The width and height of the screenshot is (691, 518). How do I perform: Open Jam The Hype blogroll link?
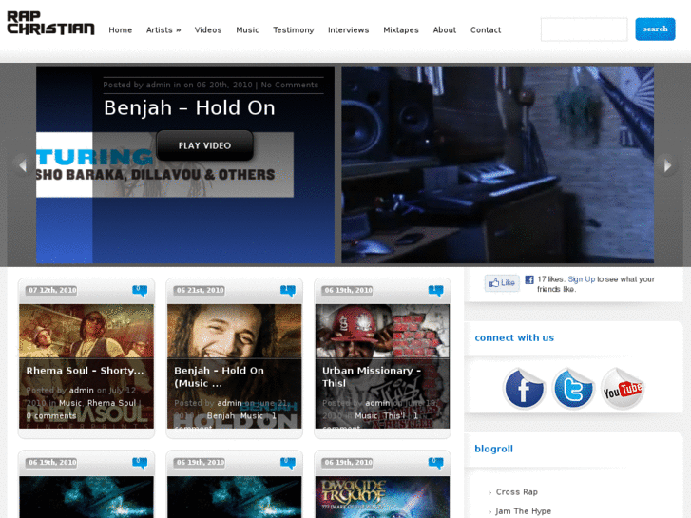coord(523,511)
